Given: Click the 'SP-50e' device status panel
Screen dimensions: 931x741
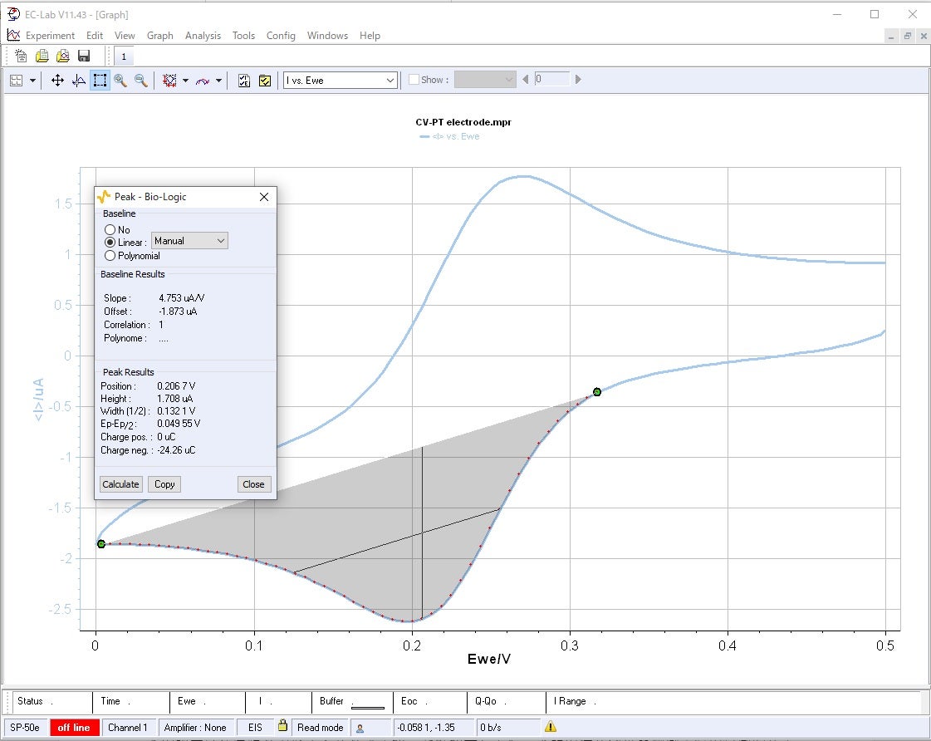Looking at the screenshot, I should pos(25,728).
